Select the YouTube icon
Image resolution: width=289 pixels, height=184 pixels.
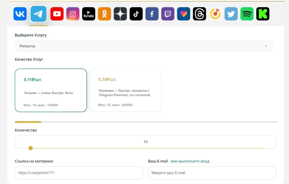point(57,14)
